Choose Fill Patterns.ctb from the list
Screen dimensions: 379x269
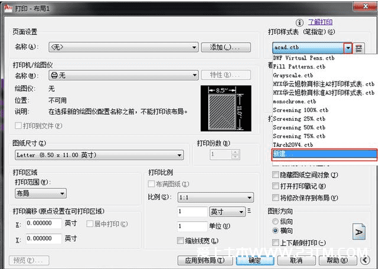click(x=325, y=67)
